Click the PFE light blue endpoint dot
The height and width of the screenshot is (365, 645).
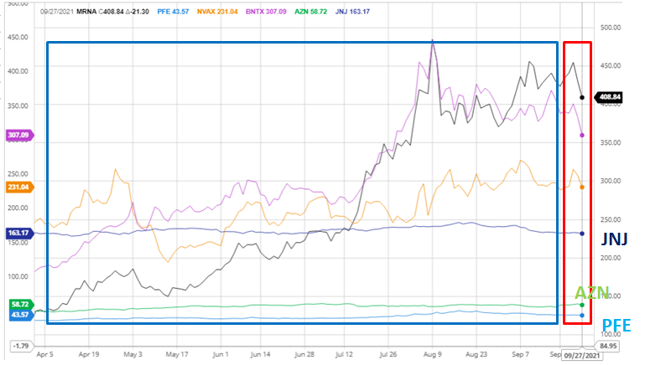tap(582, 316)
